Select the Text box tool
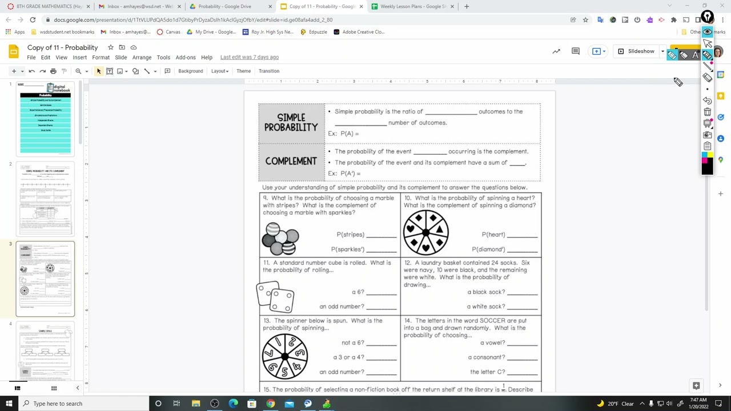The width and height of the screenshot is (731, 411). click(x=110, y=71)
